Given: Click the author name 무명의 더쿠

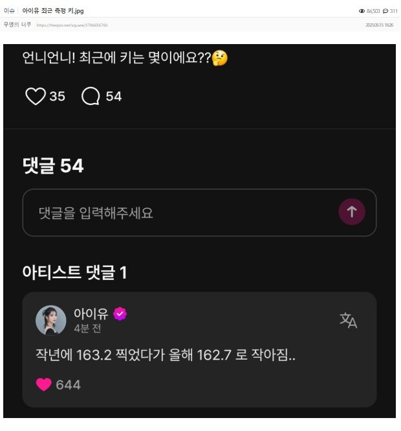Looking at the screenshot, I should [x=17, y=25].
